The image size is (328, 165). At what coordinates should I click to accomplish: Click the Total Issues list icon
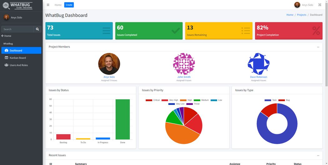click(x=106, y=31)
